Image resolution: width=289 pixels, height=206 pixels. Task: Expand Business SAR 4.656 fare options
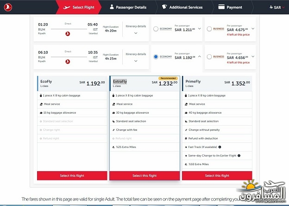[253, 57]
